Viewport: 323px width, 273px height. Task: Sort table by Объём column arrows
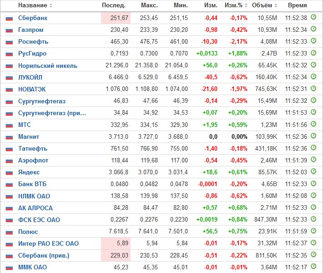(x=276, y=5)
